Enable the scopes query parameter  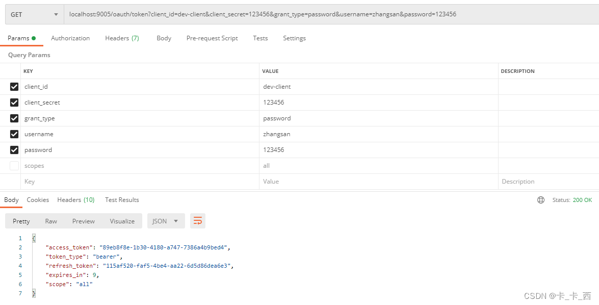pos(14,165)
